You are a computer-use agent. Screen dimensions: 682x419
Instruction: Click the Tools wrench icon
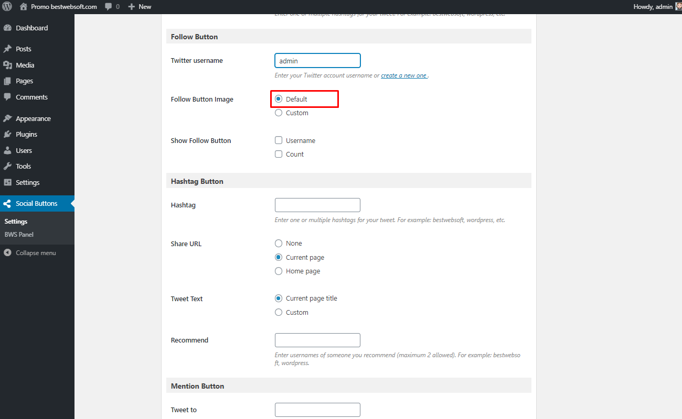7,166
